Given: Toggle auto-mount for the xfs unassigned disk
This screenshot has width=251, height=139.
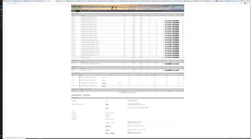Looking at the screenshot, I should pyautogui.click(x=155, y=86).
